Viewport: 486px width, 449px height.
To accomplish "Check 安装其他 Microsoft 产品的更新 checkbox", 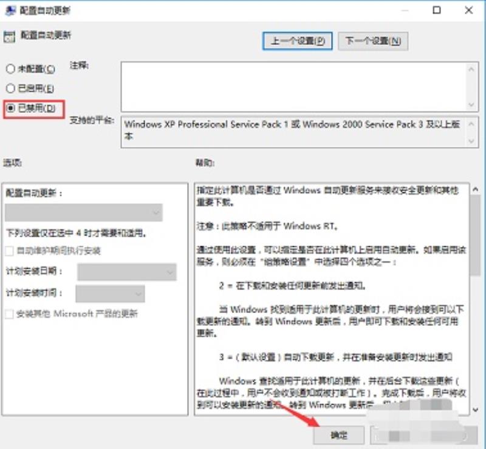I will pos(9,314).
